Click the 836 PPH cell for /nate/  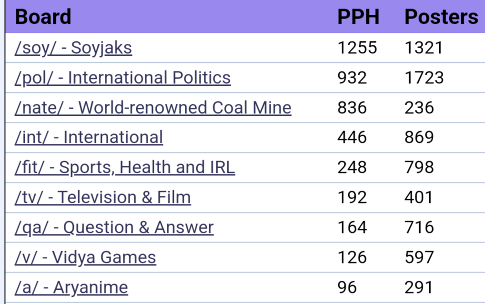point(352,108)
